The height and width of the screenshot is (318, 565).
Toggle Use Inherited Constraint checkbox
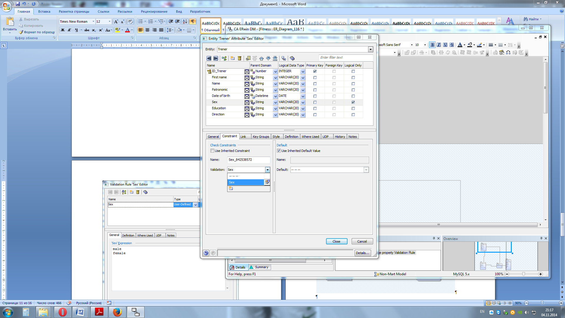212,151
